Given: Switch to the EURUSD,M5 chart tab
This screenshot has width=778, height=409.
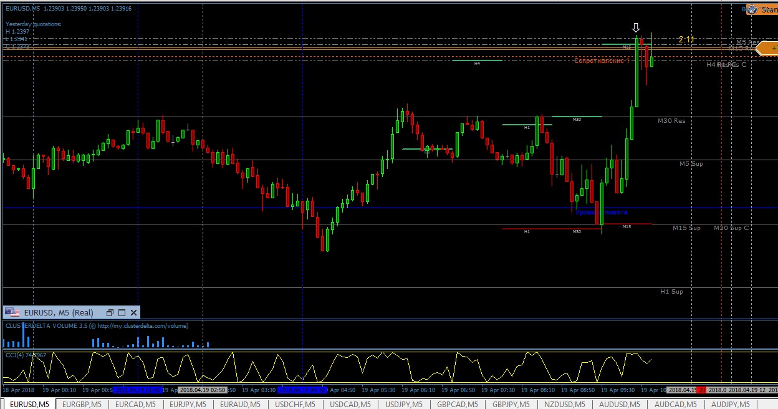Looking at the screenshot, I should [28, 404].
